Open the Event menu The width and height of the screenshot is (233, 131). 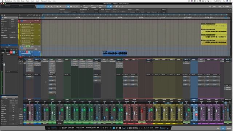coord(32,1)
